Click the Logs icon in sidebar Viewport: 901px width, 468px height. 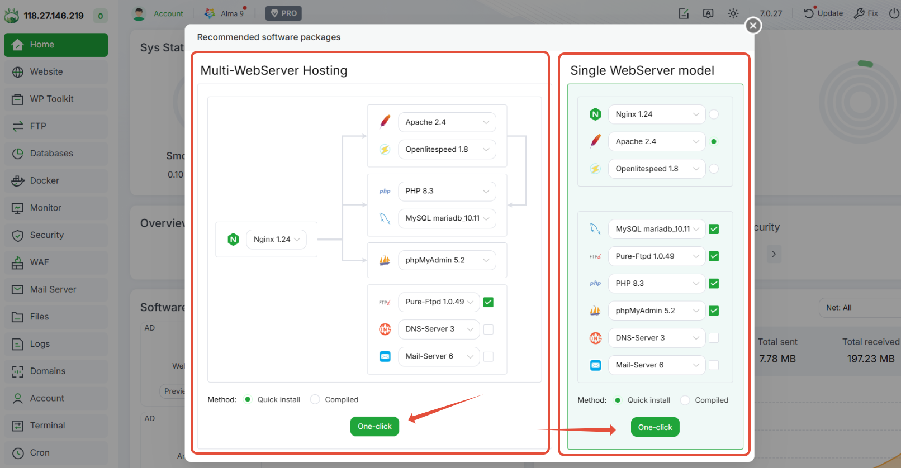(x=18, y=344)
